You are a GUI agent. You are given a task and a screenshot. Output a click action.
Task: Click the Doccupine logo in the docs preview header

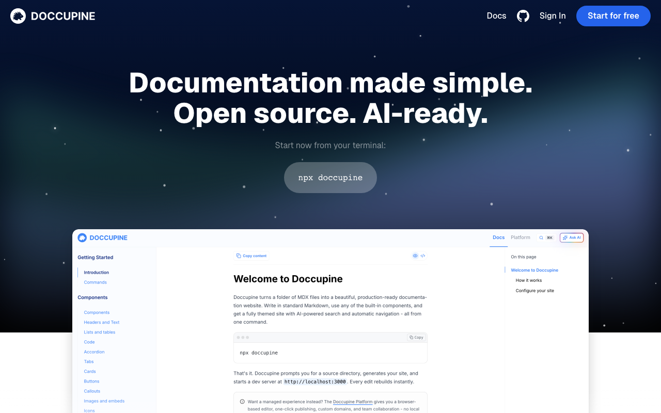point(102,238)
